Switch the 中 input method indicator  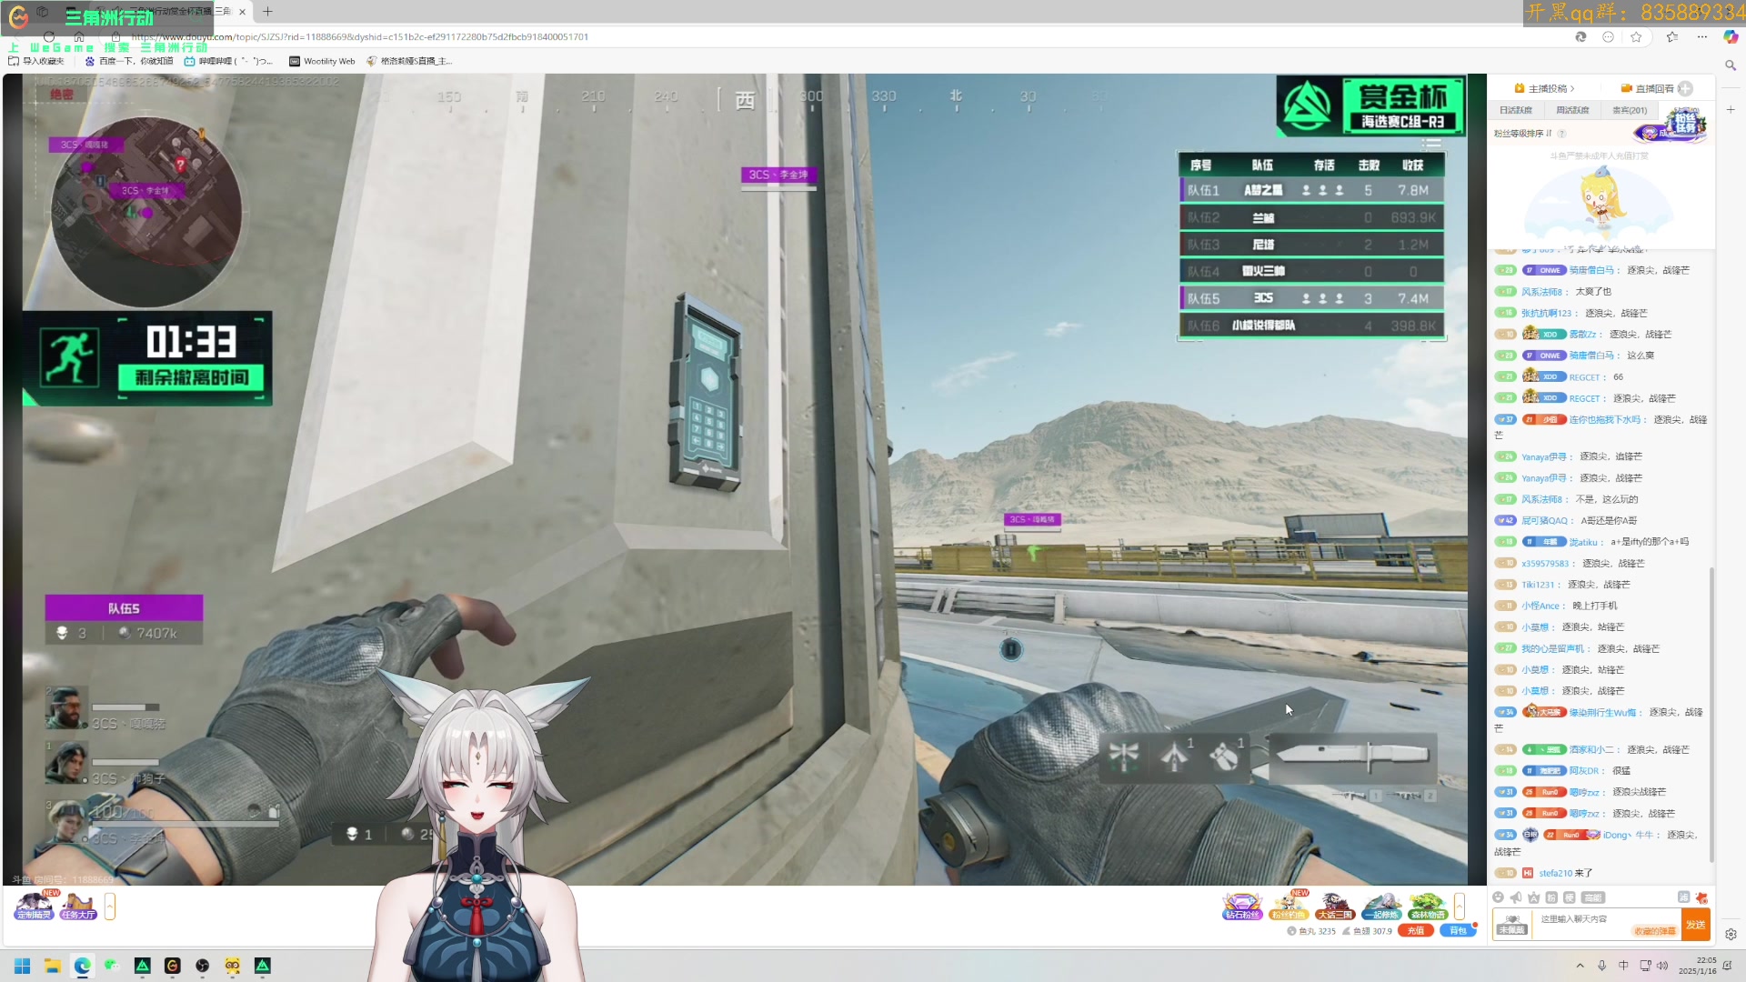(1623, 966)
